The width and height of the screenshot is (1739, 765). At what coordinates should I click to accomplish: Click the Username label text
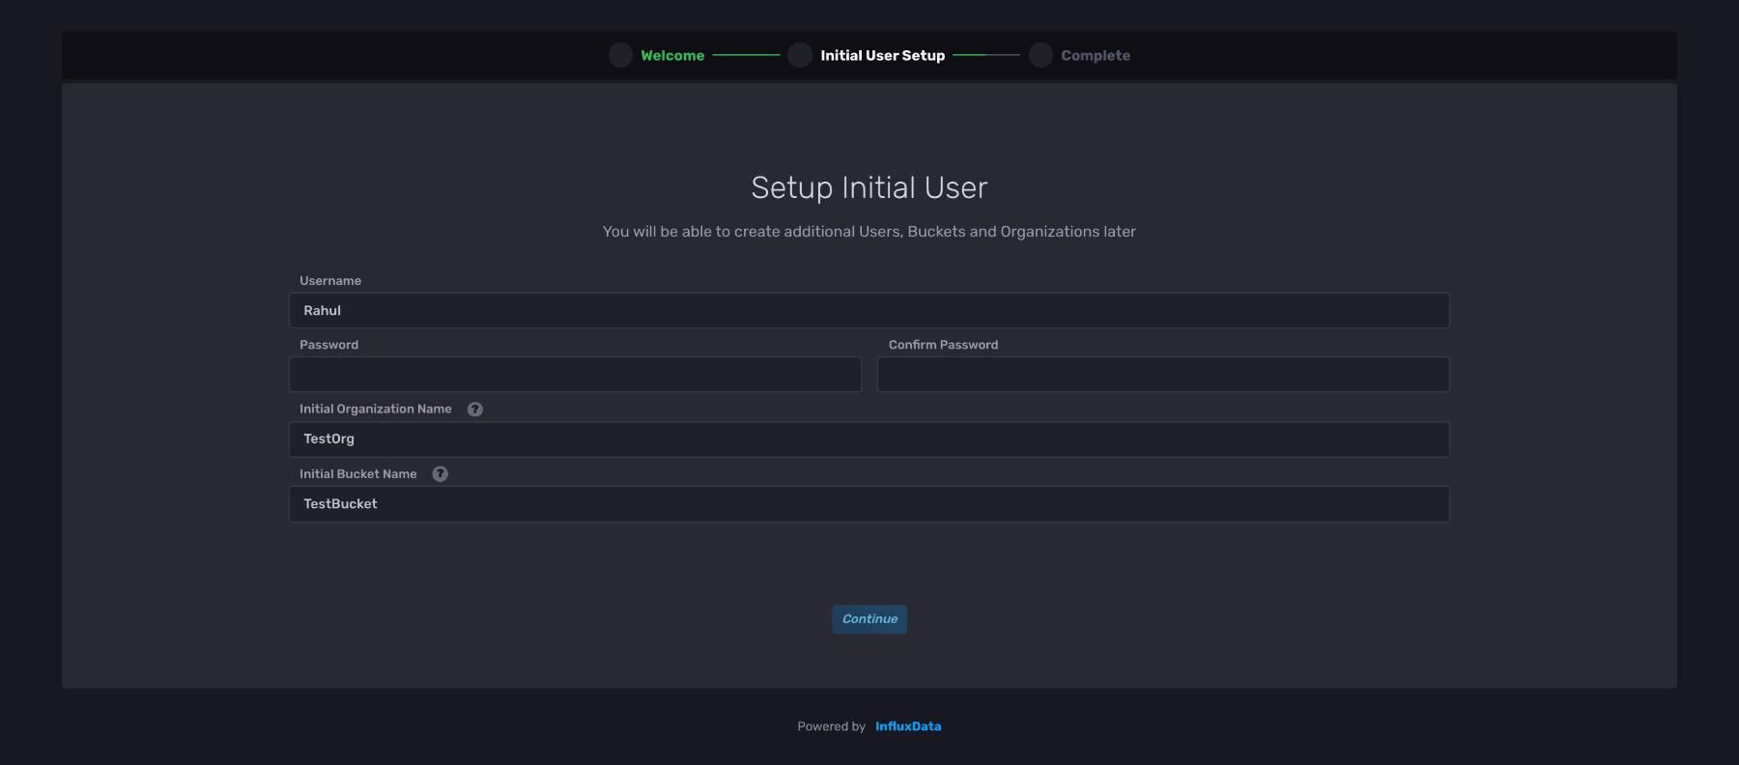click(x=330, y=281)
